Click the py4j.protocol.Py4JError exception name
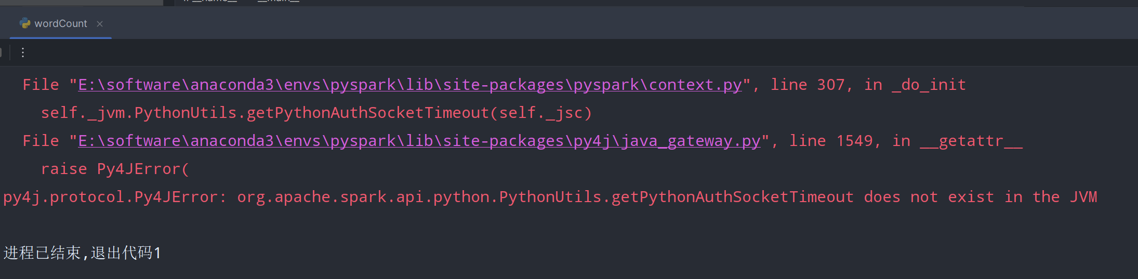The height and width of the screenshot is (279, 1138). [114, 197]
